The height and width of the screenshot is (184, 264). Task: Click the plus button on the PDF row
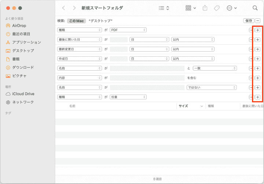[258, 30]
